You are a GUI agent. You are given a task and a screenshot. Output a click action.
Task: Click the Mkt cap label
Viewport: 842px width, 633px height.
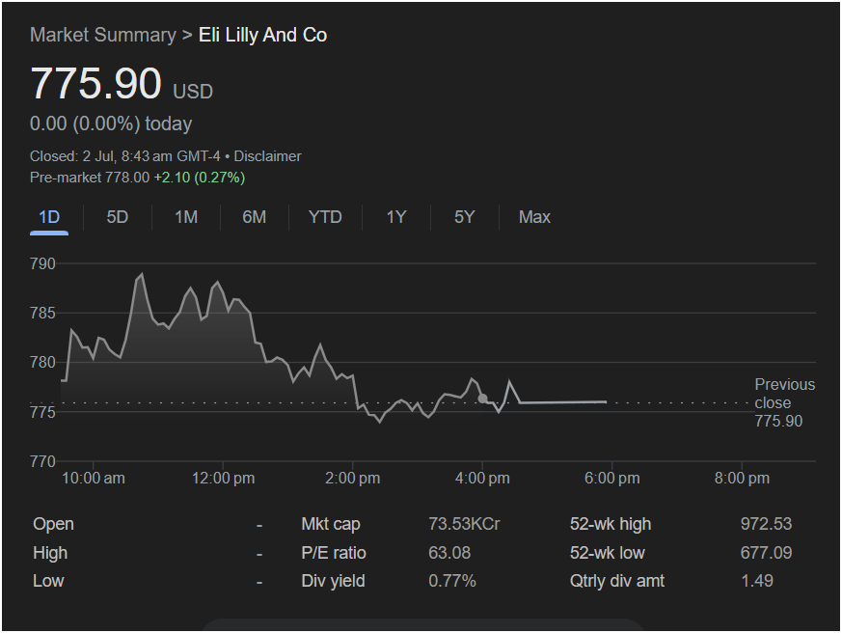pyautogui.click(x=331, y=524)
